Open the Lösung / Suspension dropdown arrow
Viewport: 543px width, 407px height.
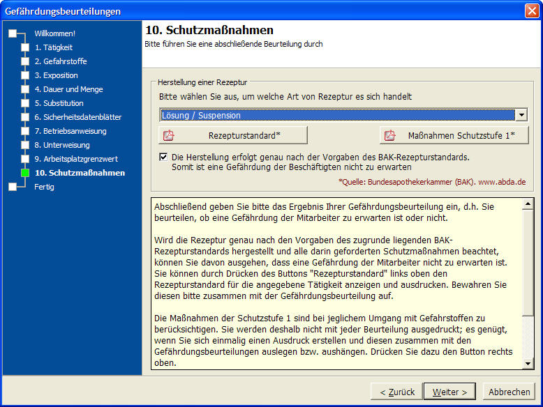(x=521, y=115)
